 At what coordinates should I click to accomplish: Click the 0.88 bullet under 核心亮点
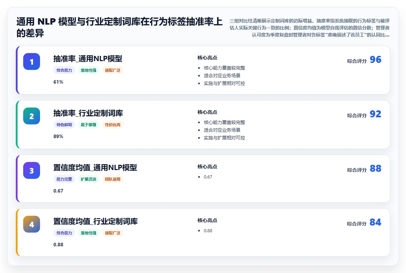coord(208,231)
